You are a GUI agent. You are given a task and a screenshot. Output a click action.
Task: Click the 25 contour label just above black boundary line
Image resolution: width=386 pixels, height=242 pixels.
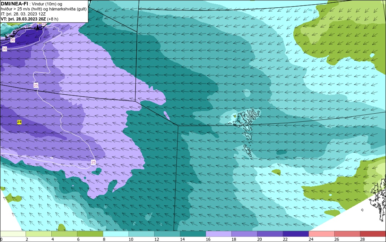coord(36,85)
